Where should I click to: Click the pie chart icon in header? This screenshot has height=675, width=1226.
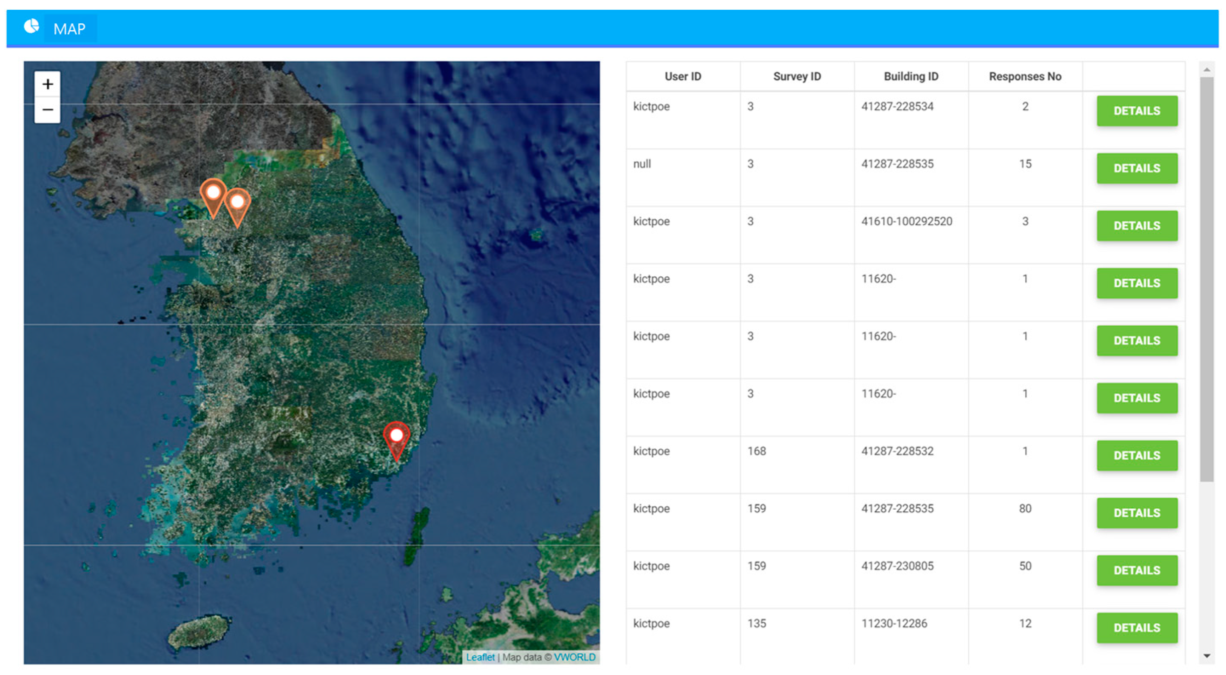(31, 27)
